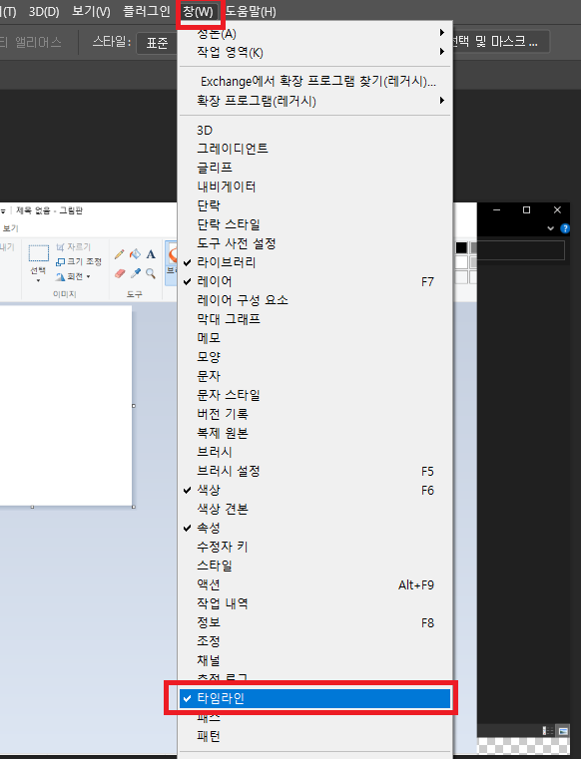The height and width of the screenshot is (759, 581).
Task: Open the 창(W) menu
Action: 199,12
